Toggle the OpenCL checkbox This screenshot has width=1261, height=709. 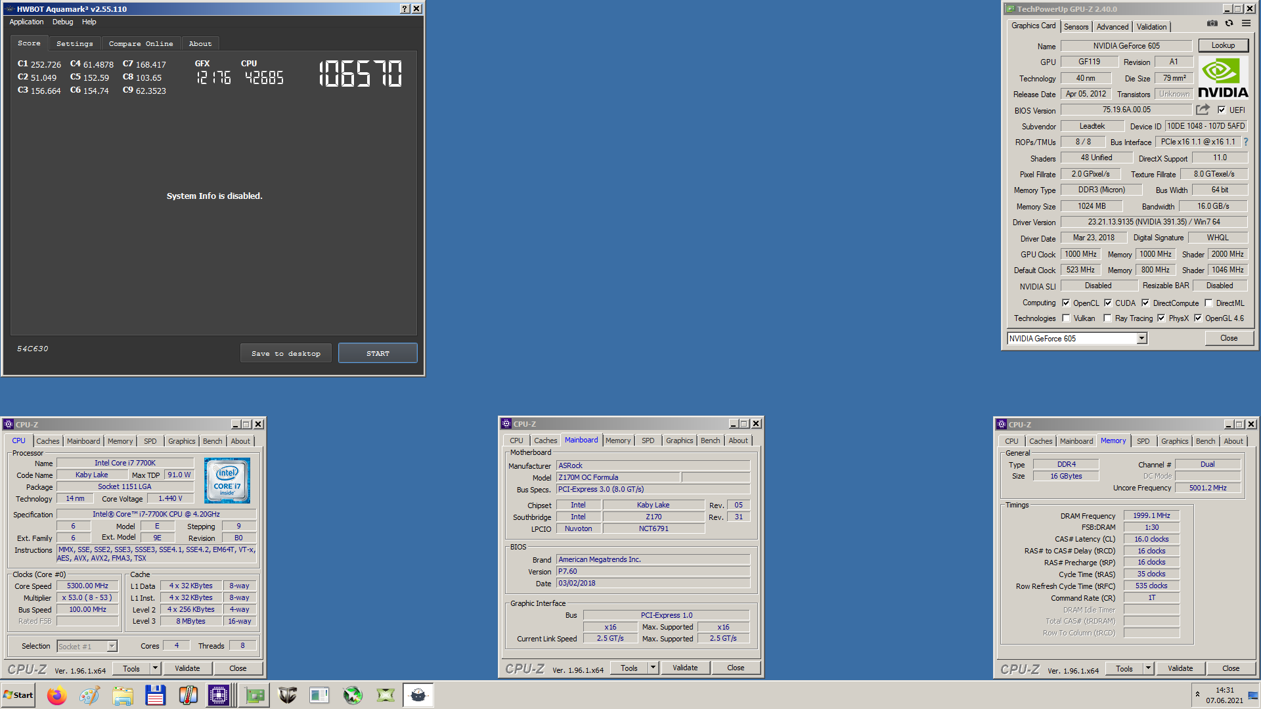(x=1066, y=303)
